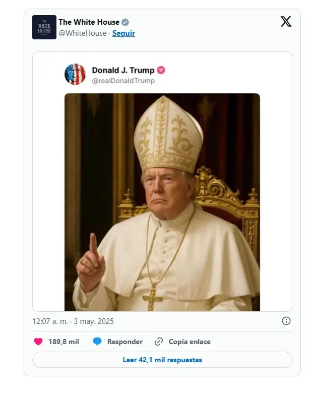Click the Responder button
The width and height of the screenshot is (310, 393).
125,342
